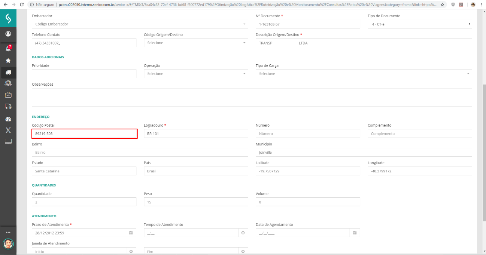Click the page vertical scrollbar
The width and height of the screenshot is (486, 255).
(x=483, y=150)
